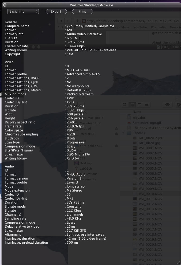Click the 'Video' section heading
The height and width of the screenshot is (265, 181).
point(9,62)
